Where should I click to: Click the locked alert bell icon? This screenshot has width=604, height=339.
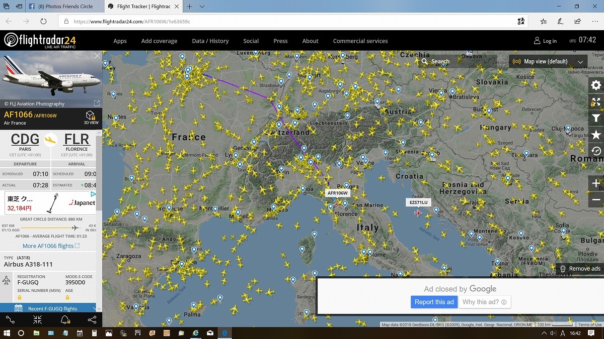[x=65, y=319]
